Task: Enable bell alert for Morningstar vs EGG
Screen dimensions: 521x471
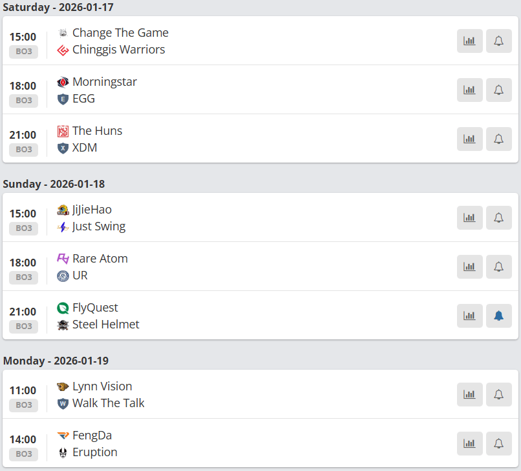Action: (x=498, y=90)
